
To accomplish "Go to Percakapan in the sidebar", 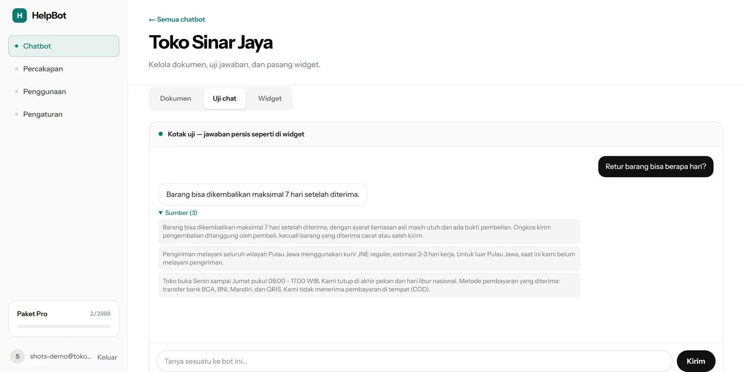I will pos(64,69).
